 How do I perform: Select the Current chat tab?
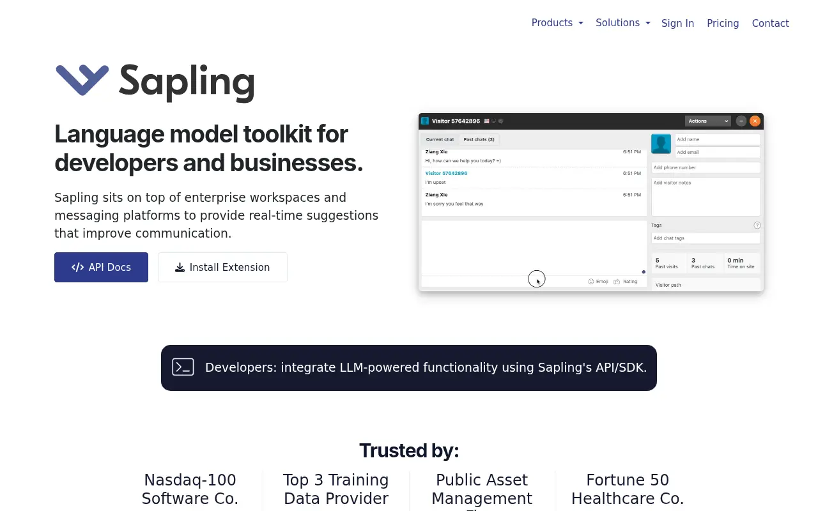pos(440,139)
